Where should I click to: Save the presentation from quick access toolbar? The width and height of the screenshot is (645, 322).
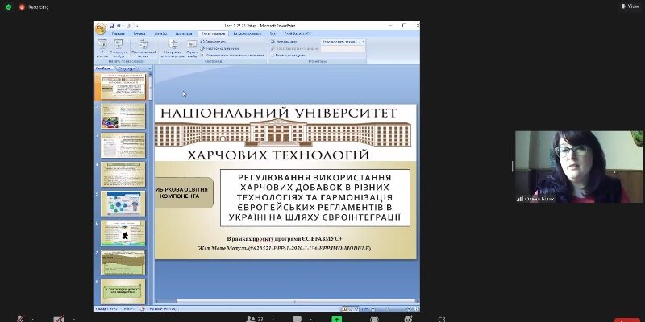112,26
